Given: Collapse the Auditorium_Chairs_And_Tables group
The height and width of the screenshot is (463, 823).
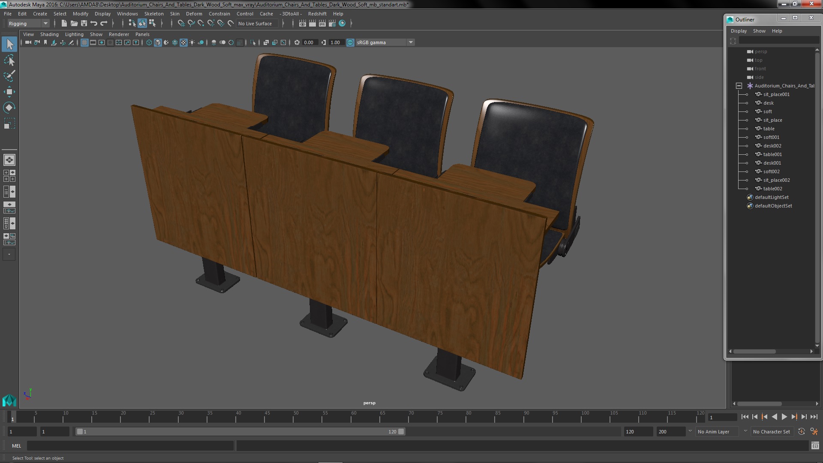Looking at the screenshot, I should click(x=739, y=86).
